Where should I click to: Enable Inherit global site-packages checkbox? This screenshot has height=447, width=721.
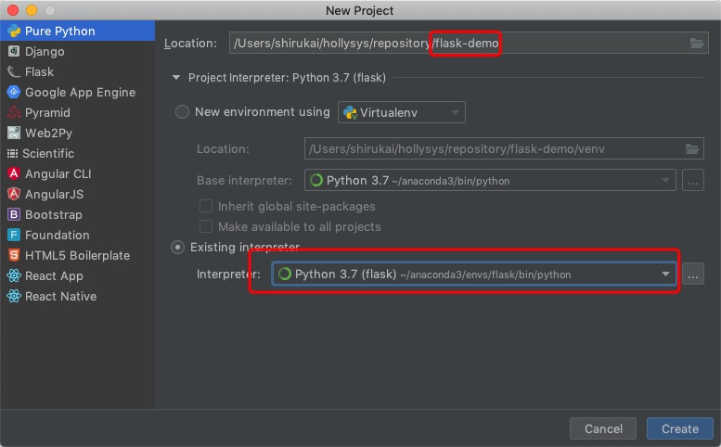click(x=206, y=206)
